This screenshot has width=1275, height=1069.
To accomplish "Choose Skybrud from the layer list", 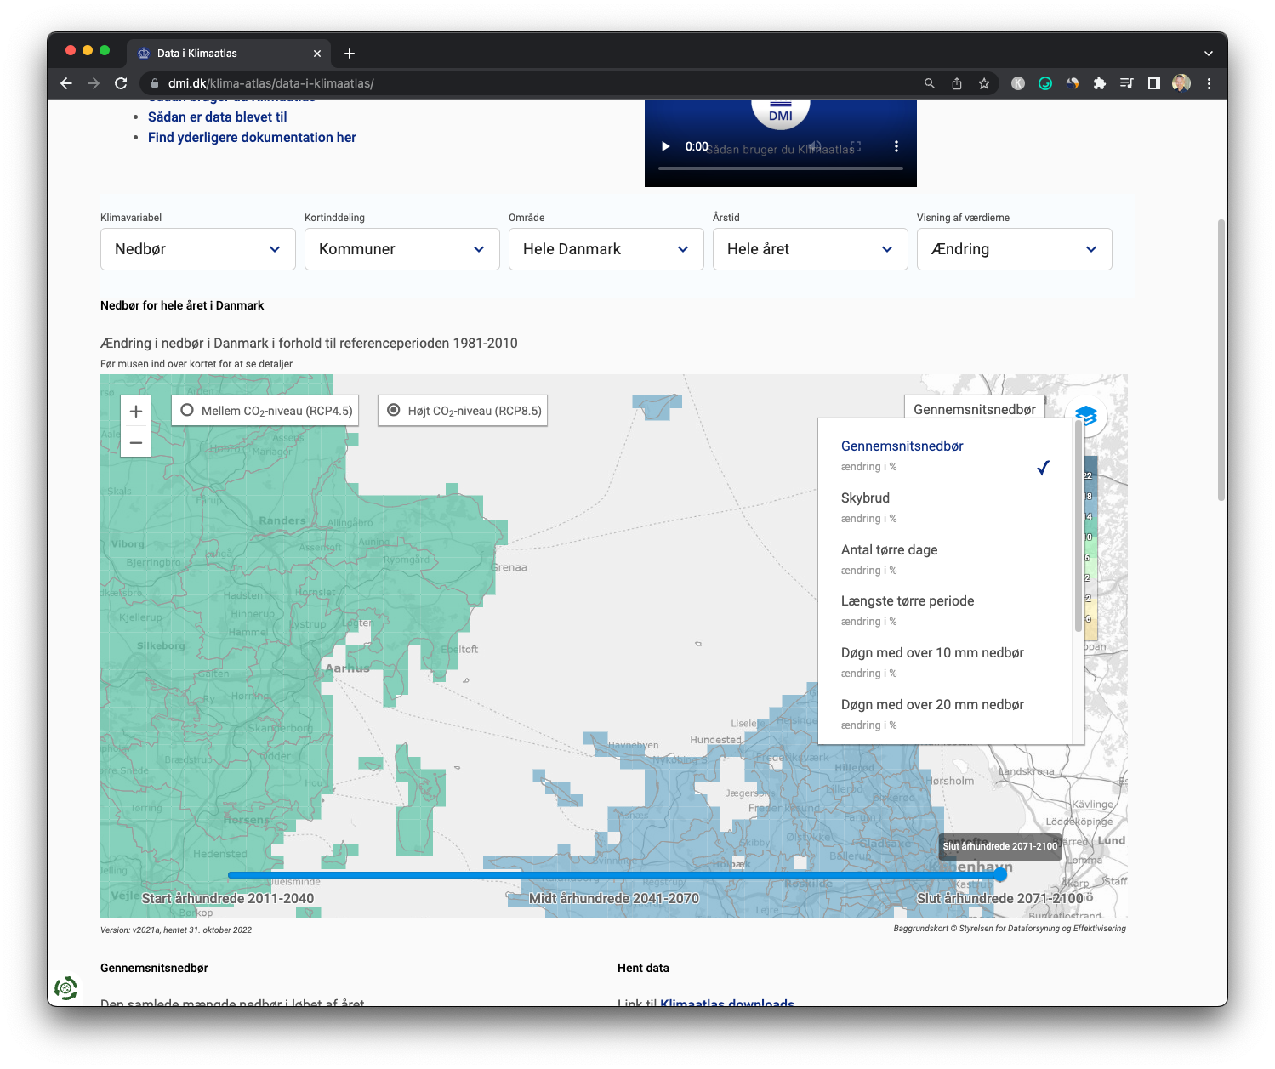I will click(865, 498).
